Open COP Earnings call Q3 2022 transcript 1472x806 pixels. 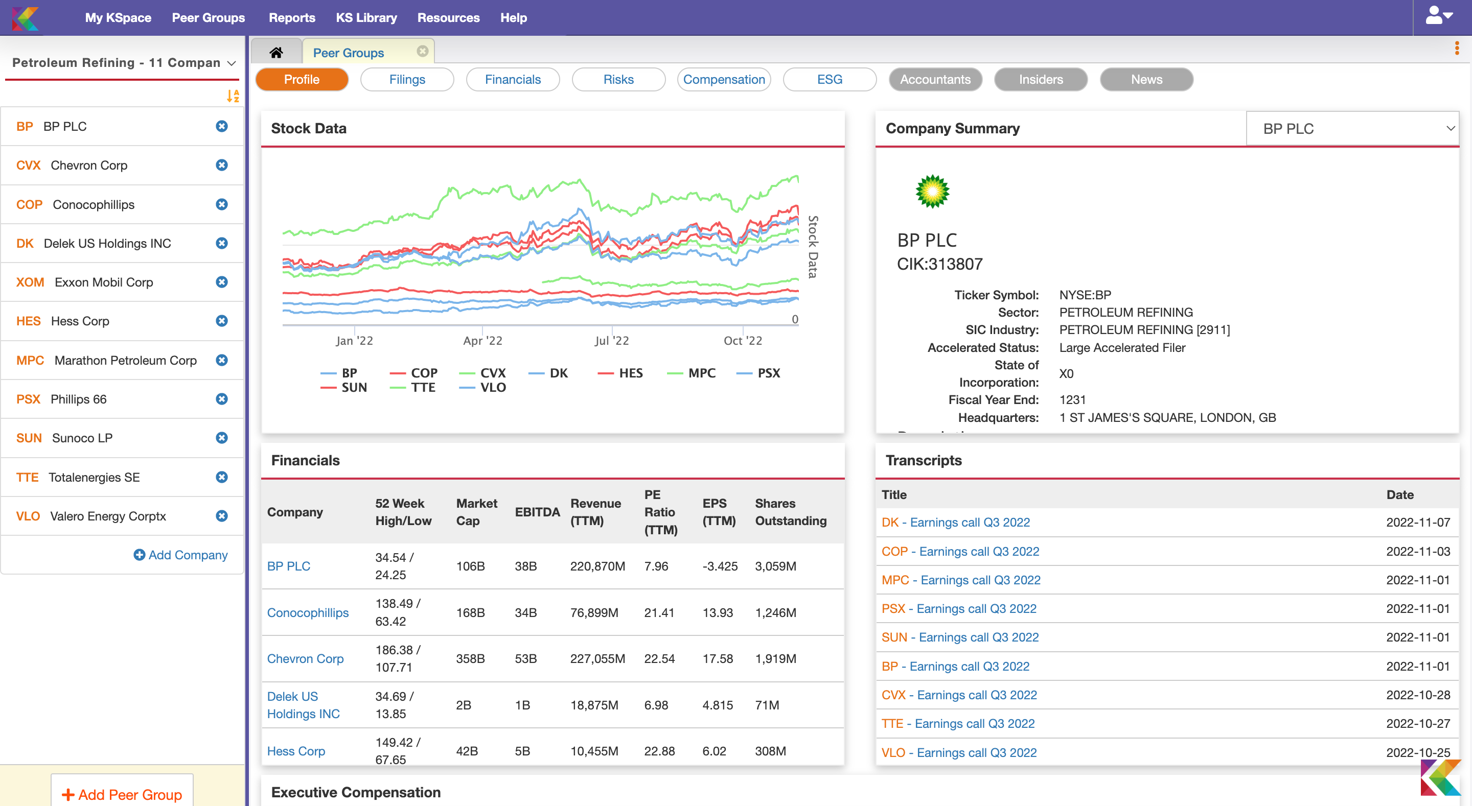(x=960, y=551)
